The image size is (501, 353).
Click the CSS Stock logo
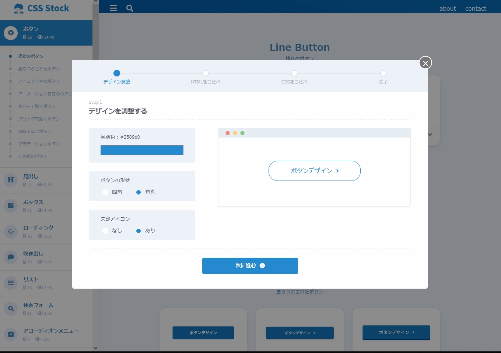41,8
